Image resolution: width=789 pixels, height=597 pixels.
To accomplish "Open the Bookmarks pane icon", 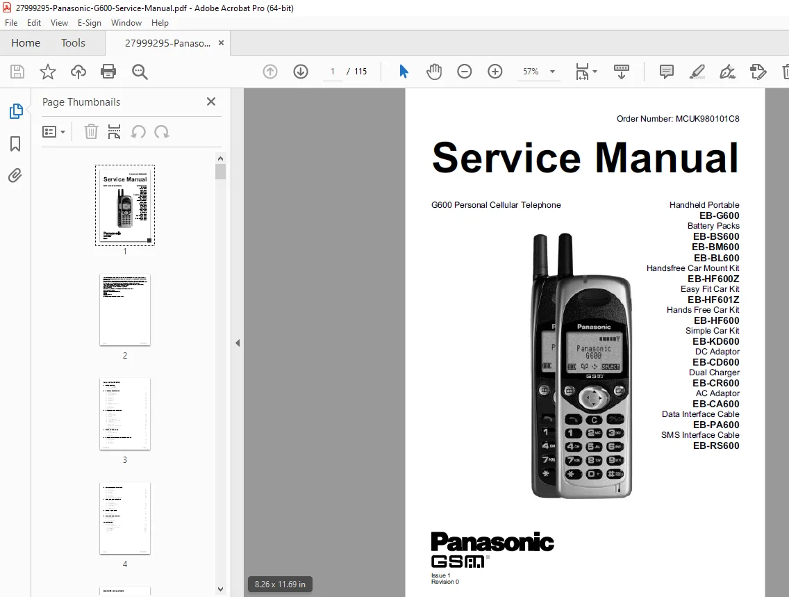I will tap(15, 144).
